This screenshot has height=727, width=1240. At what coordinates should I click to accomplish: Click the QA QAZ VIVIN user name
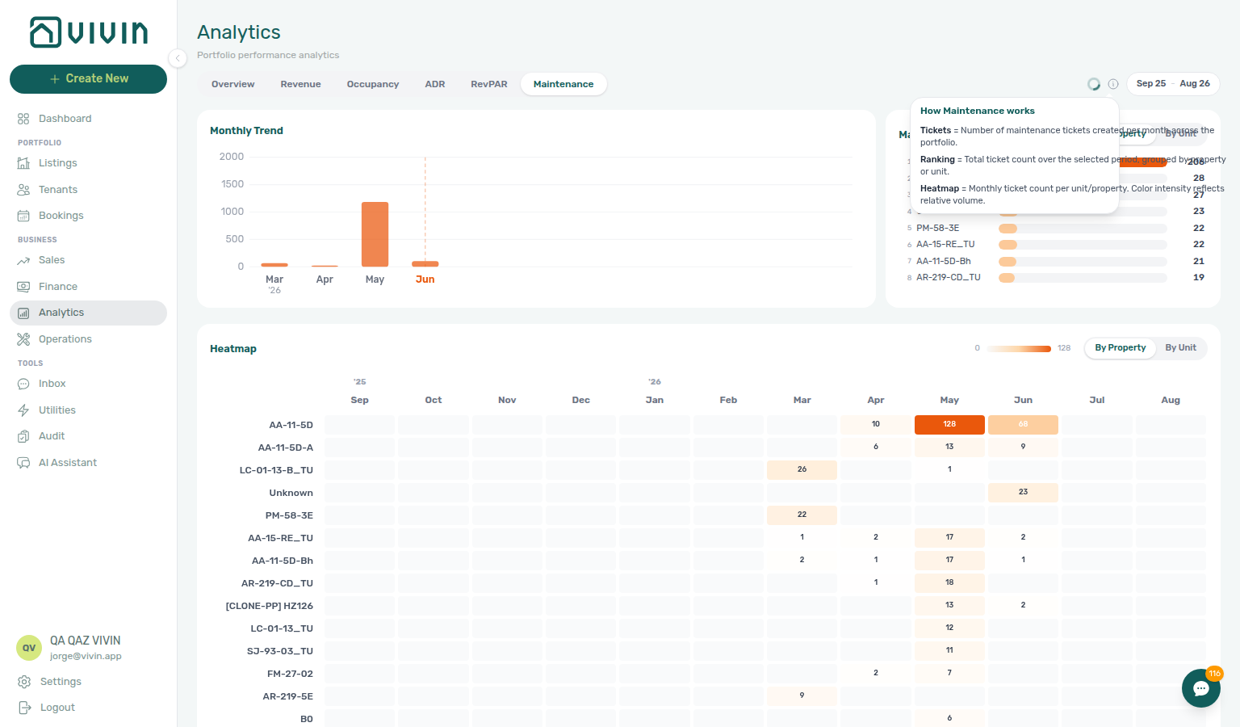(x=85, y=641)
